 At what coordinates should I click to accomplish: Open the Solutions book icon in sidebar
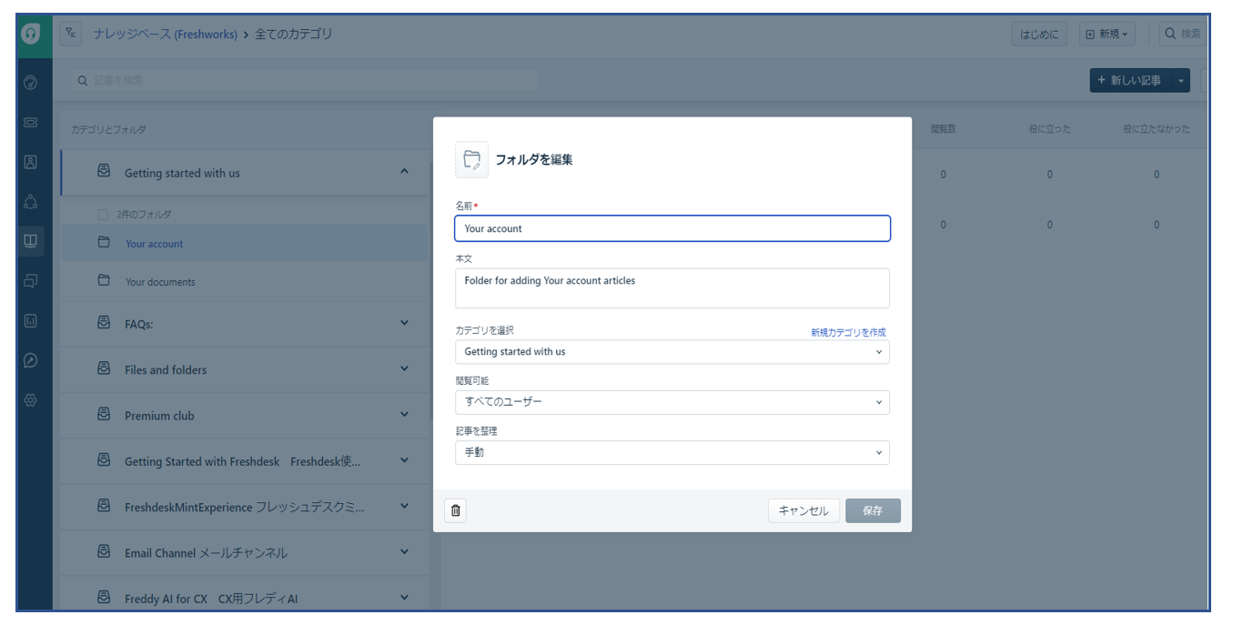point(30,241)
